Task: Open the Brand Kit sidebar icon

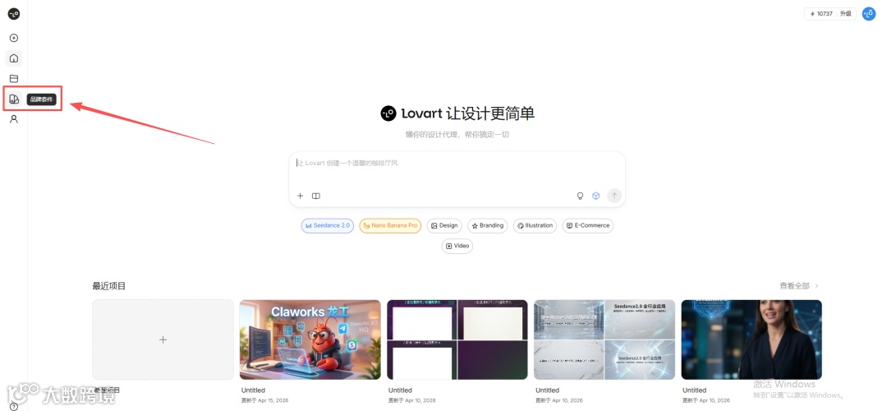Action: 14,99
